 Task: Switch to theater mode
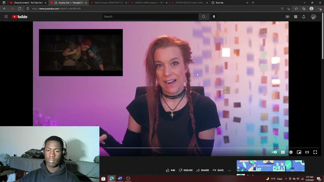tap(307, 152)
